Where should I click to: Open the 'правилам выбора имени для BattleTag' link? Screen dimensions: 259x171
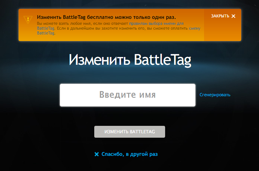click(156, 24)
